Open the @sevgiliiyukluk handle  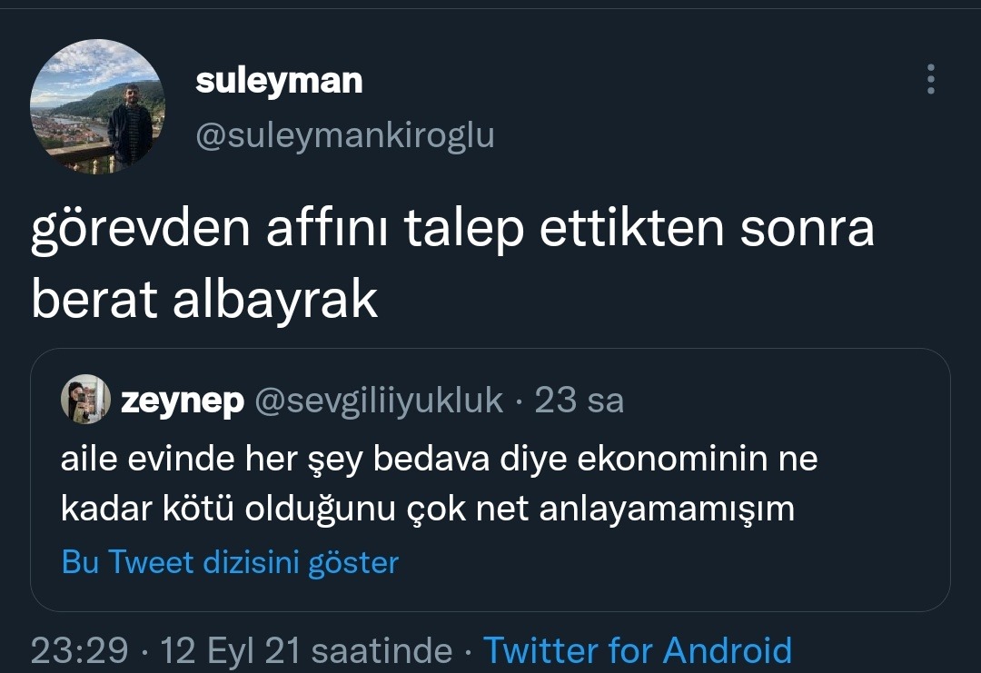[379, 401]
